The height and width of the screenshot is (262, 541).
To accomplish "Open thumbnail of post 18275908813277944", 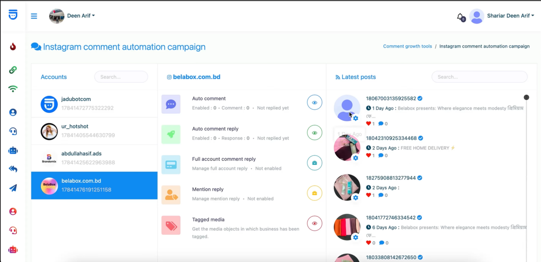I will click(x=347, y=187).
